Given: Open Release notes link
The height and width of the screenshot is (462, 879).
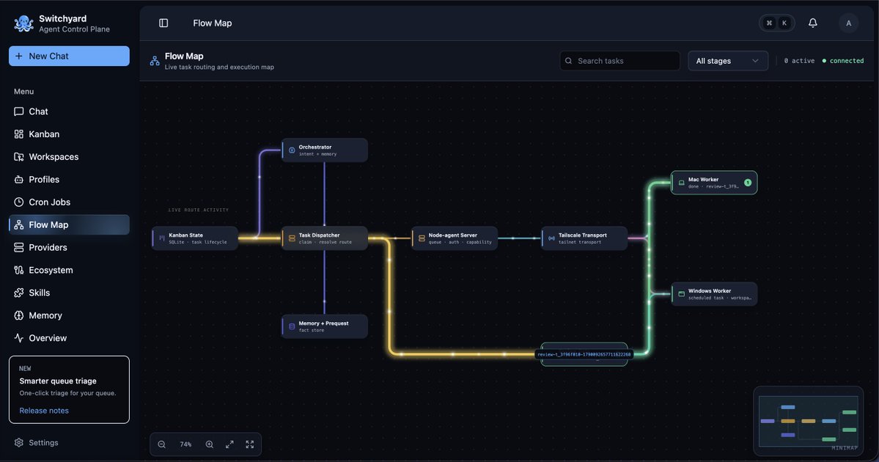Looking at the screenshot, I should 44,411.
